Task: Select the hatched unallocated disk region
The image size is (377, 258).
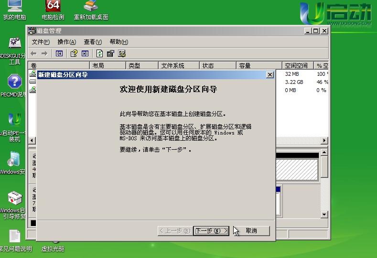Action: click(x=297, y=170)
